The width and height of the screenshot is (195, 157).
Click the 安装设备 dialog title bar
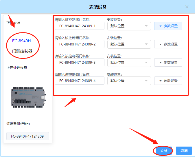pyautogui.click(x=97, y=7)
